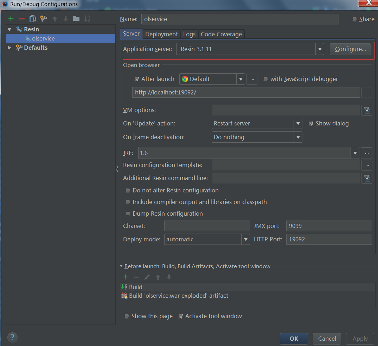378x346 pixels.
Task: Open browser Default dropdown
Action: (x=241, y=79)
